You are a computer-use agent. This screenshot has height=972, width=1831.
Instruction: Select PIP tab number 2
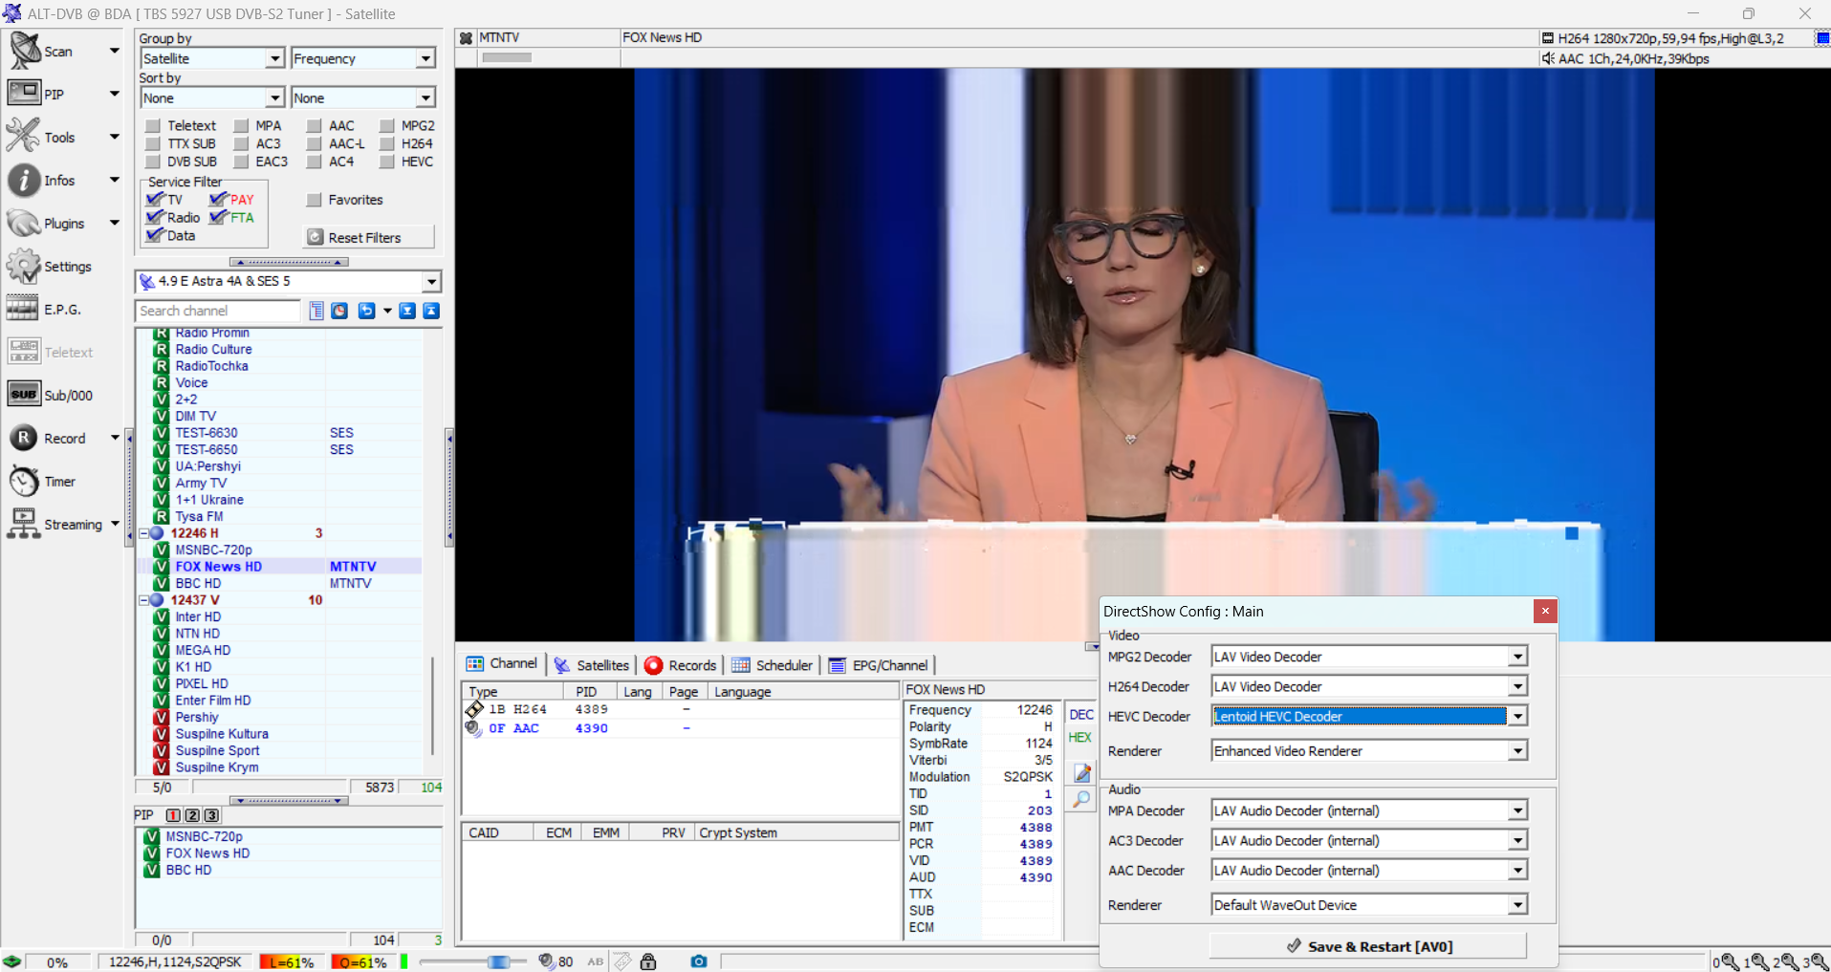192,815
